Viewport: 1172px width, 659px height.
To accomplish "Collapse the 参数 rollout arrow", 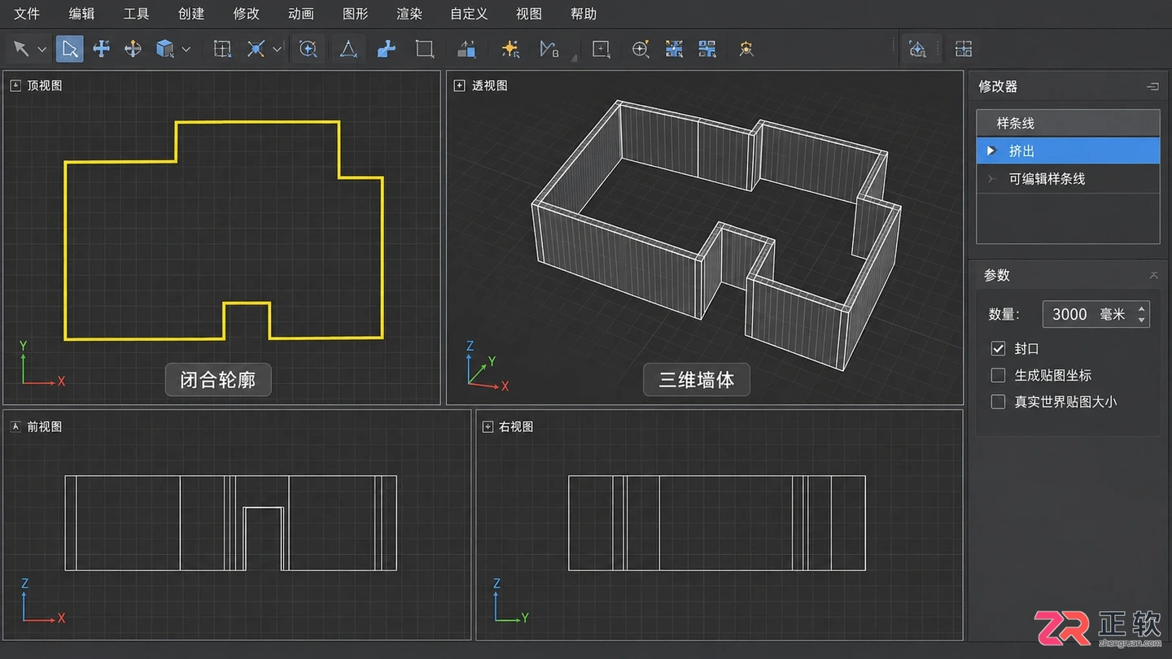I will pyautogui.click(x=1153, y=276).
